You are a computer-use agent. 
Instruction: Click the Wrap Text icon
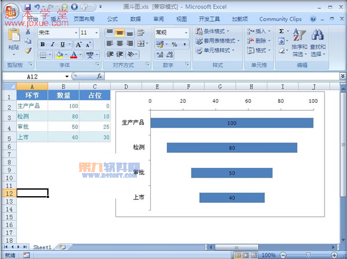pyautogui.click(x=141, y=32)
